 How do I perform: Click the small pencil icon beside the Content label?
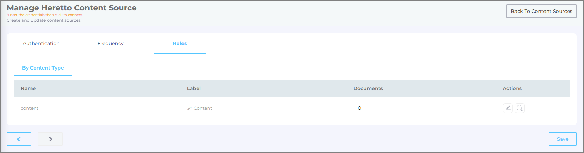190,108
